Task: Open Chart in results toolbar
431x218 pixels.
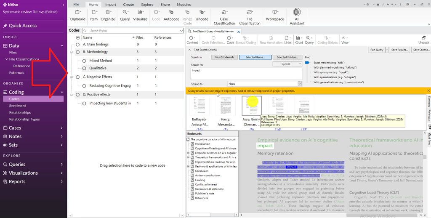Action: click(x=299, y=40)
